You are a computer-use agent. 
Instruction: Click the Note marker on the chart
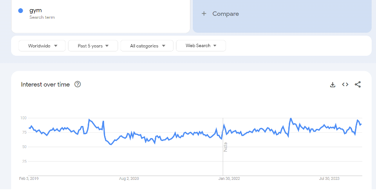point(226,147)
